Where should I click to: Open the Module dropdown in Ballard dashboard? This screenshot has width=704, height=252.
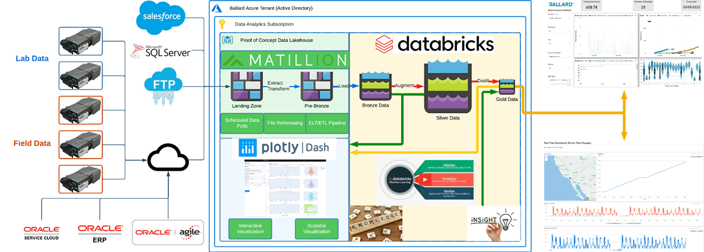point(559,68)
